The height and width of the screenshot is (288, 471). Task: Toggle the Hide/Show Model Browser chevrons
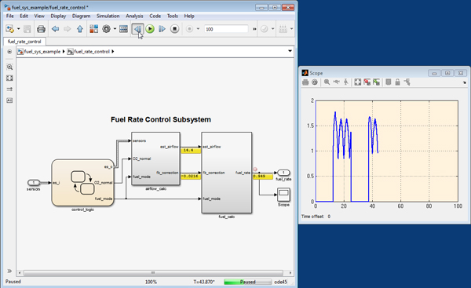pyautogui.click(x=9, y=271)
